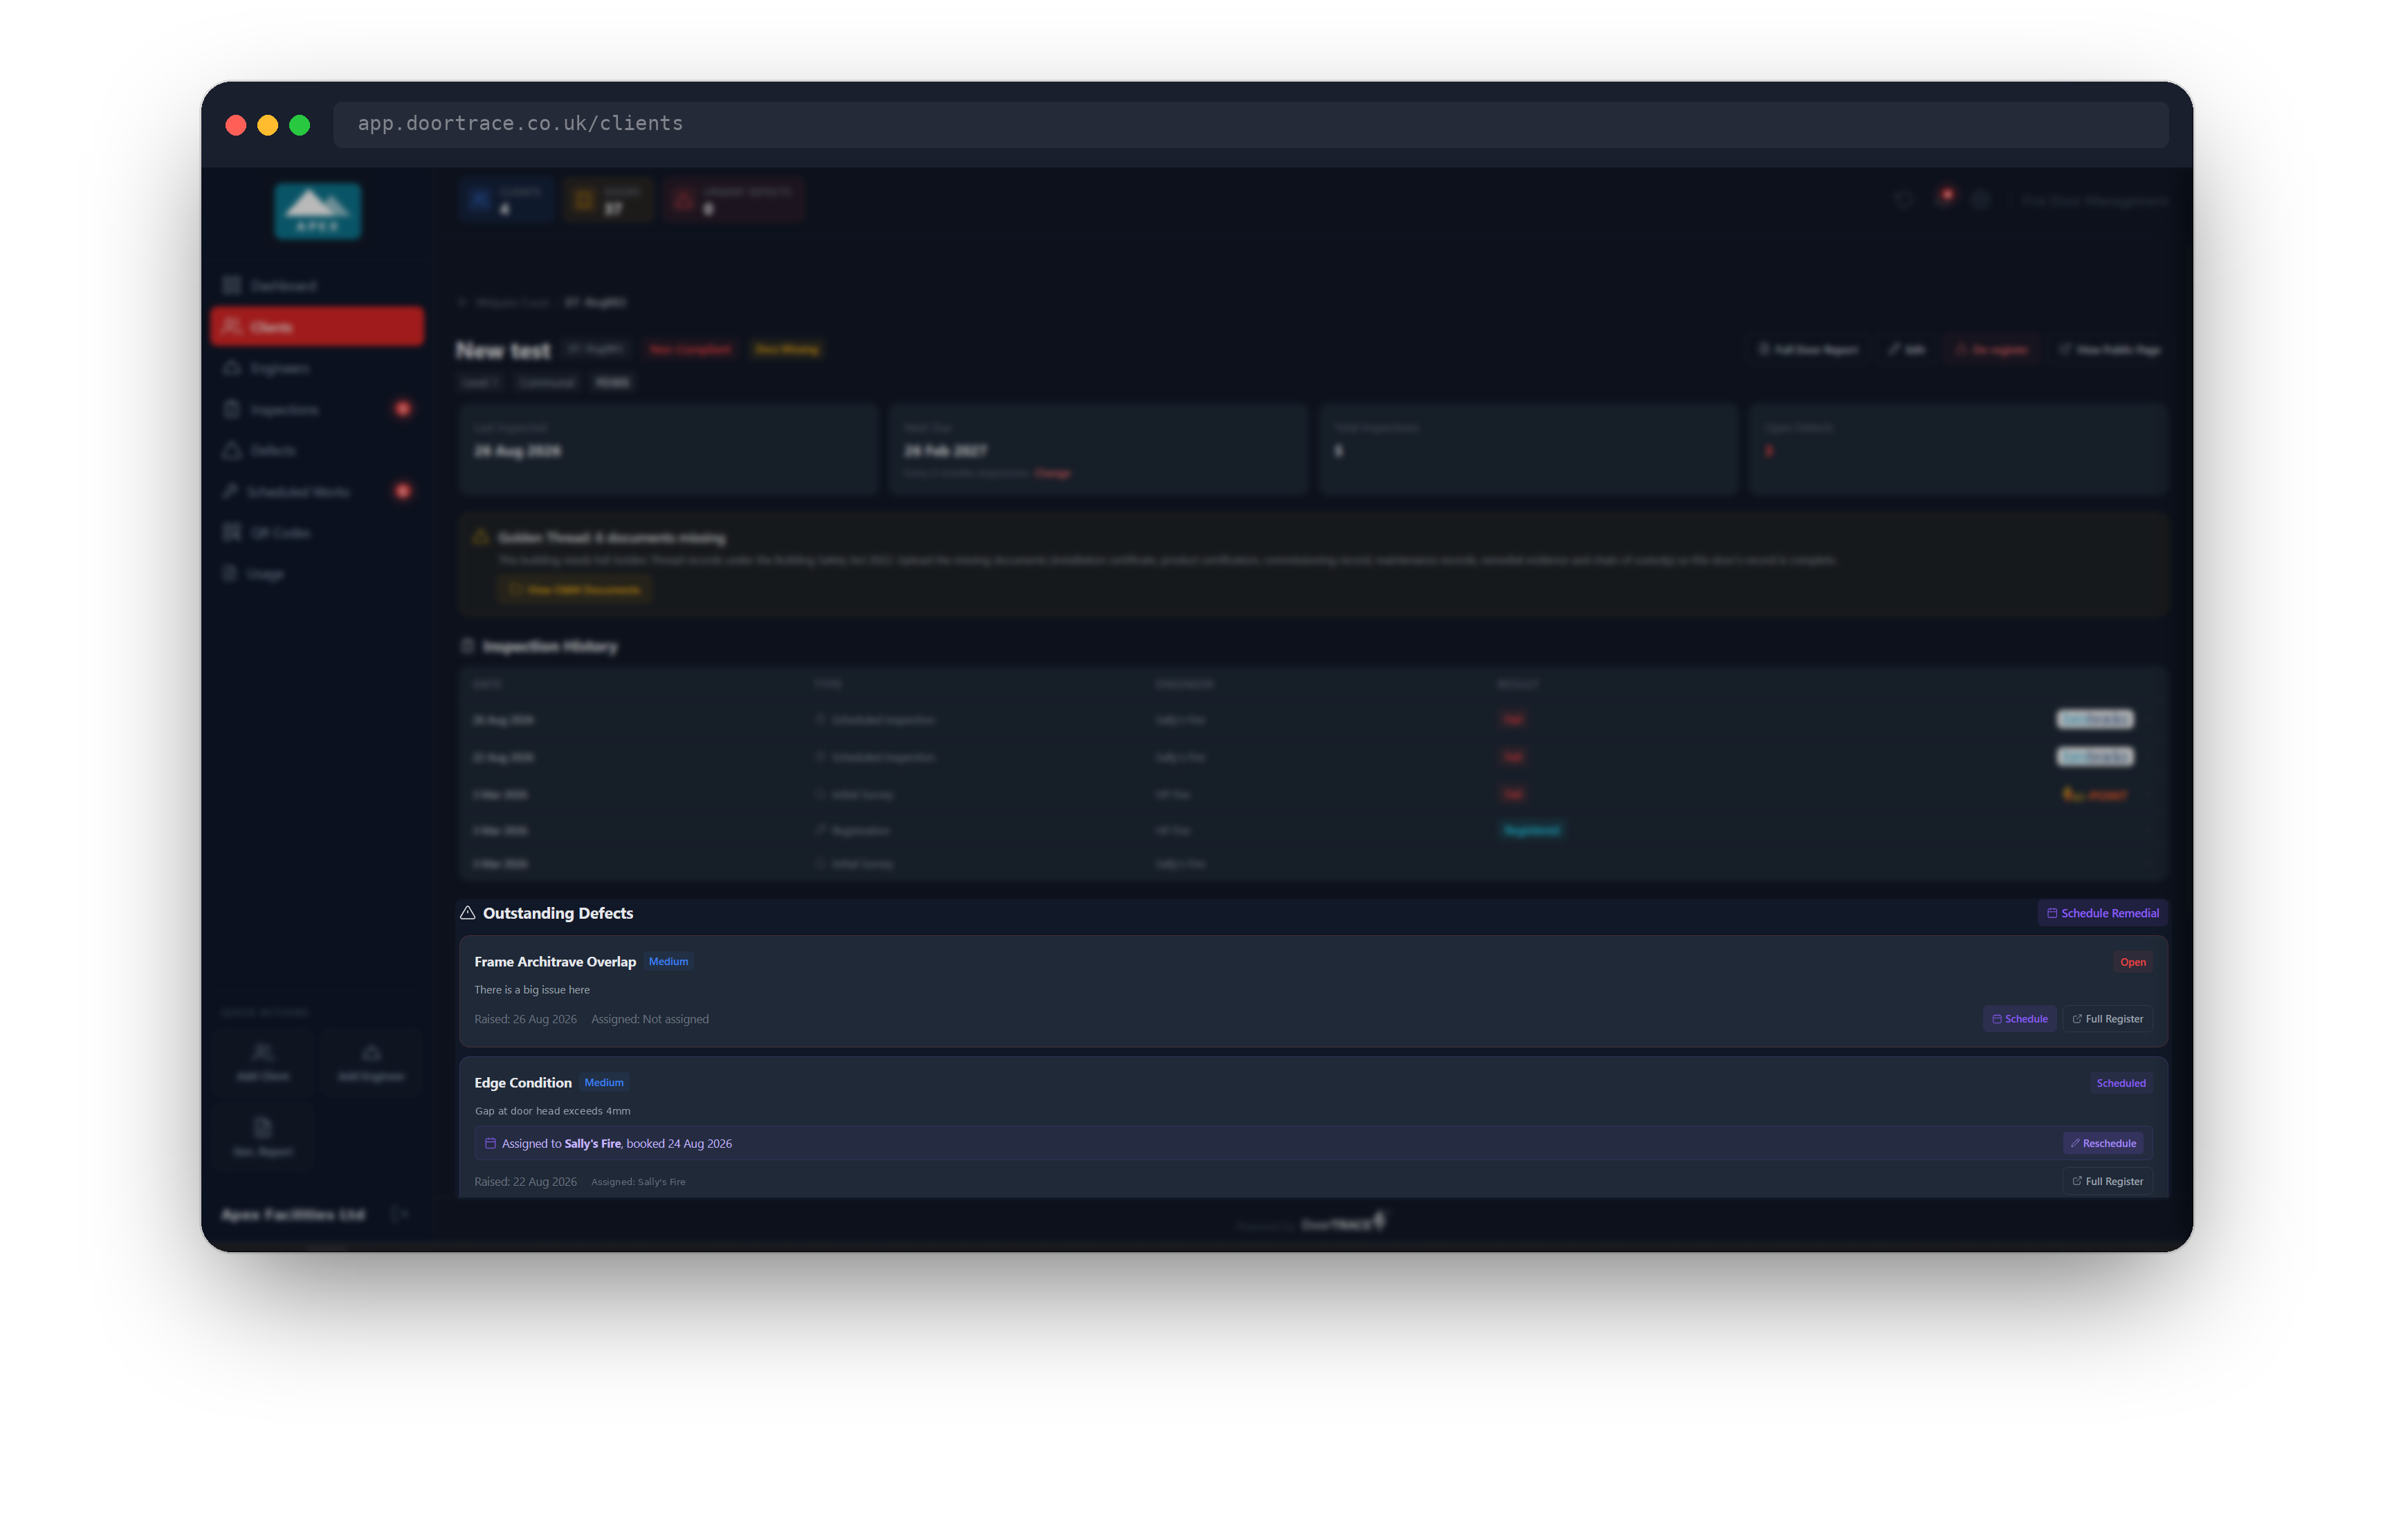Open Dashboard in the sidebar
This screenshot has height=1540, width=2394.
click(x=317, y=286)
